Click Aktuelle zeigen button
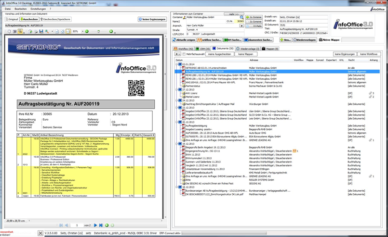Viewport: 388px width, 237px height. pyautogui.click(x=184, y=40)
